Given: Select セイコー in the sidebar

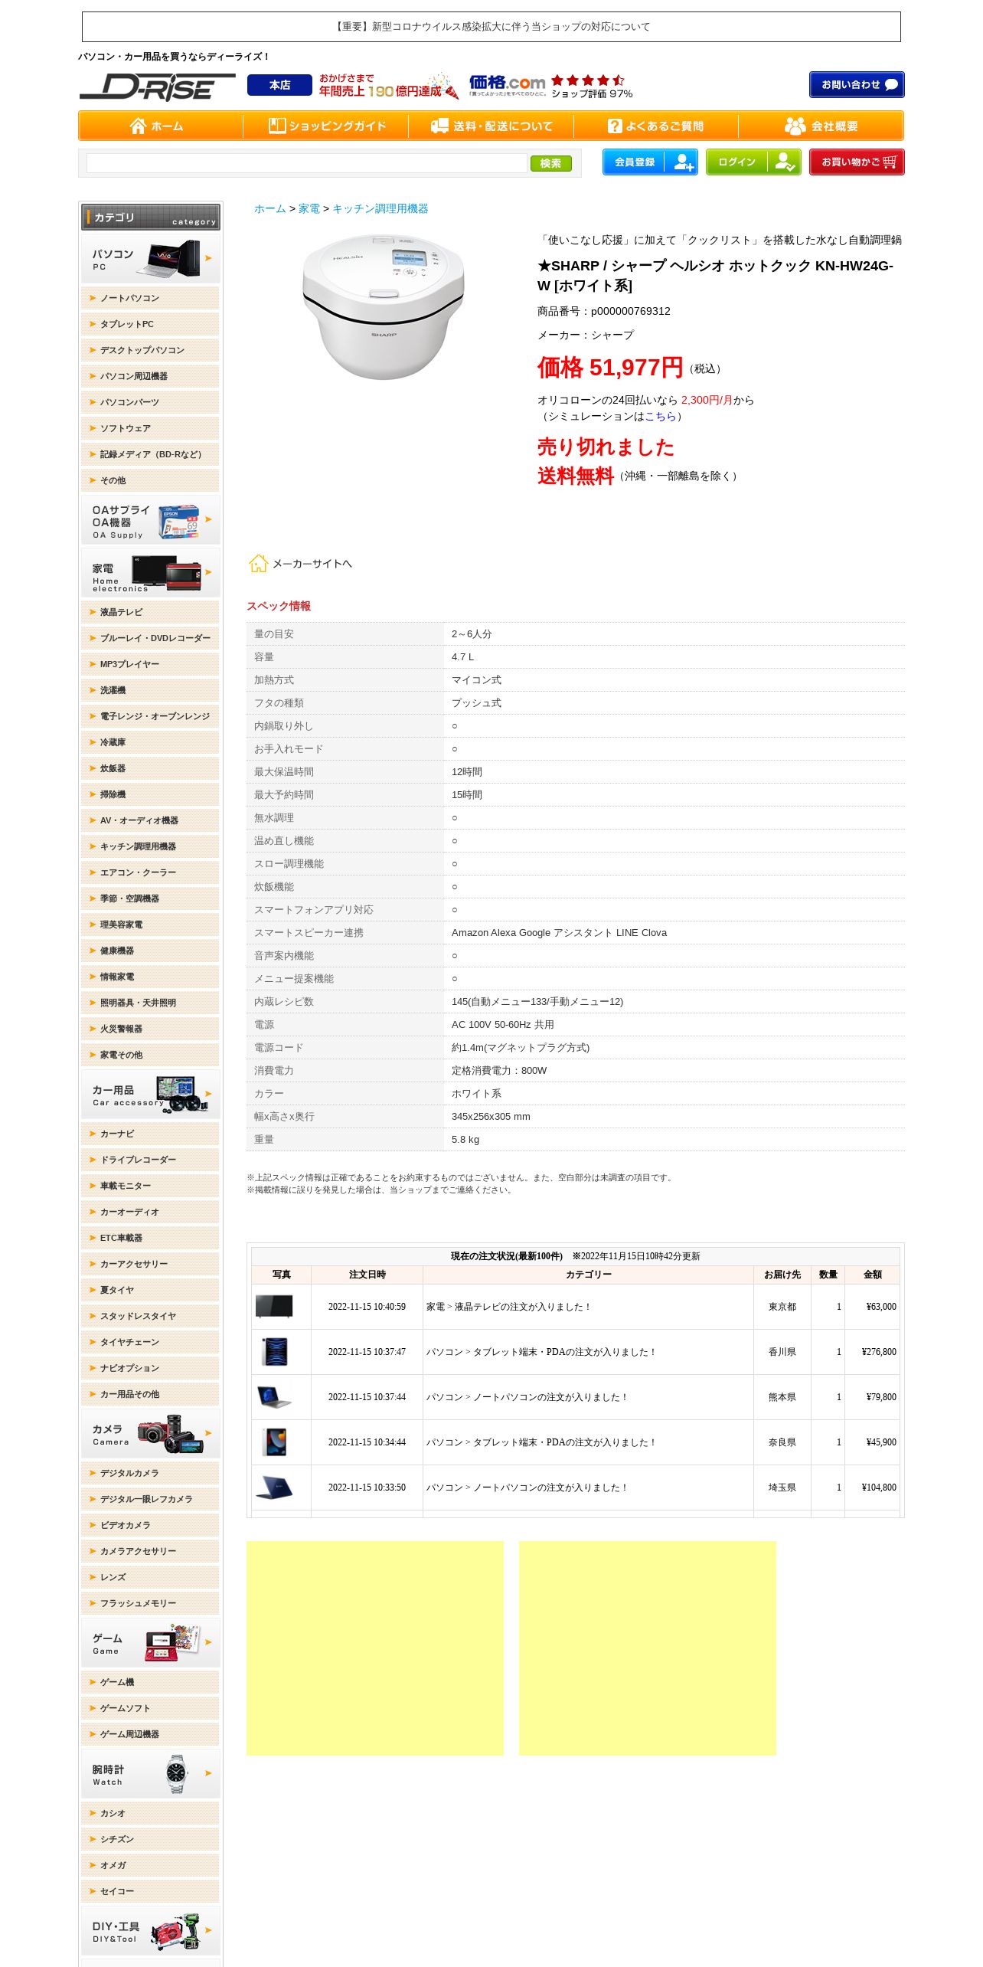Looking at the screenshot, I should tap(150, 1891).
